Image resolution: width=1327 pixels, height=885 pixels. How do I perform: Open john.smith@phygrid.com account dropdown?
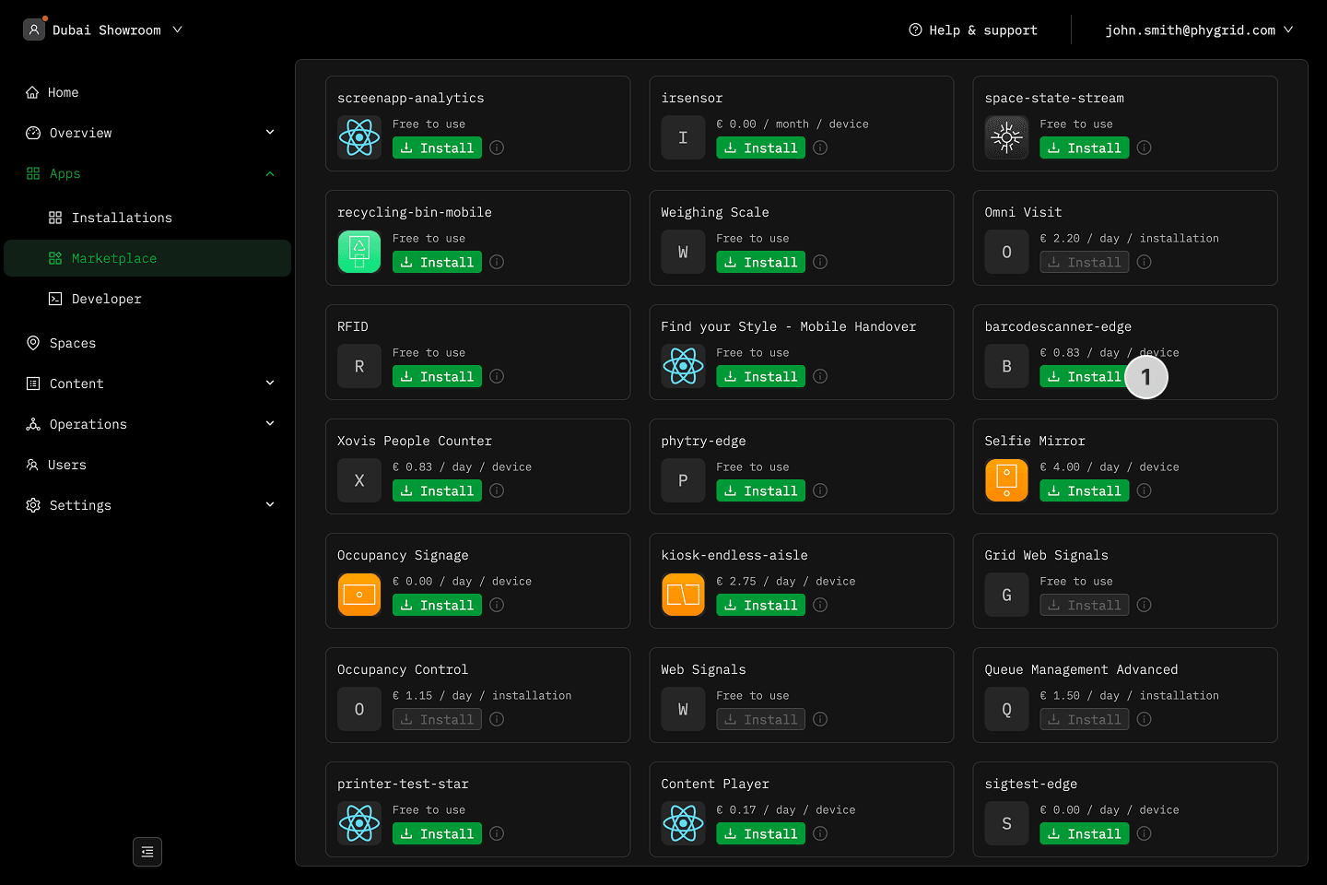pyautogui.click(x=1198, y=29)
